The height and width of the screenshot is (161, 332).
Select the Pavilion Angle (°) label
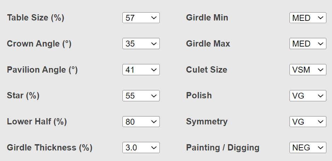pyautogui.click(x=42, y=70)
